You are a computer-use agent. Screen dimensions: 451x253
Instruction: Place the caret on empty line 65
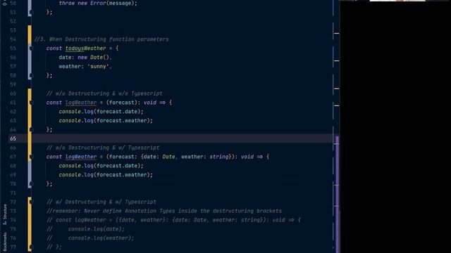181,138
